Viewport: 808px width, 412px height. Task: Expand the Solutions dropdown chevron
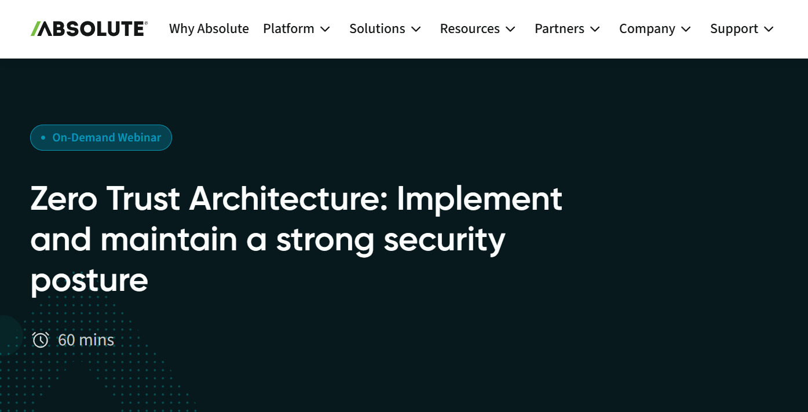click(415, 29)
